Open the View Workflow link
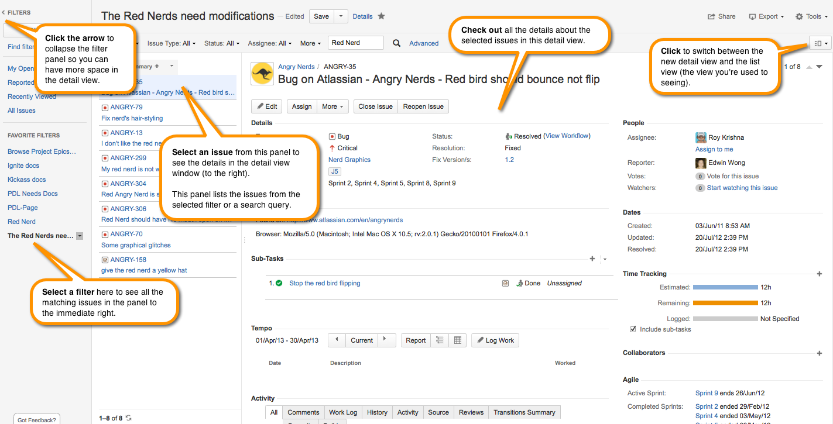 pyautogui.click(x=567, y=136)
